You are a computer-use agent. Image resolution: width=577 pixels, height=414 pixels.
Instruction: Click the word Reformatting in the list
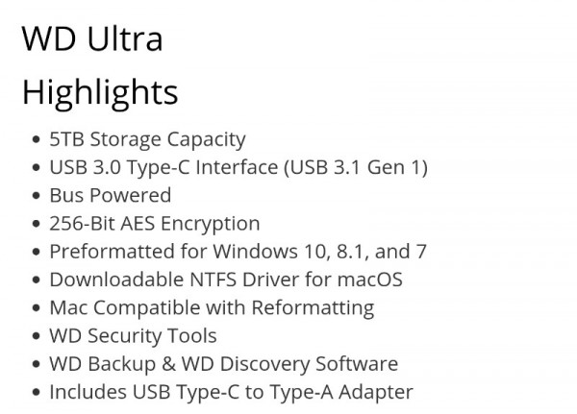tap(313, 308)
